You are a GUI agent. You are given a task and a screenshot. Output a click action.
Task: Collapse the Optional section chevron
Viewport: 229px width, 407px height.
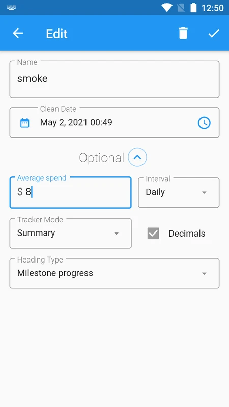137,157
